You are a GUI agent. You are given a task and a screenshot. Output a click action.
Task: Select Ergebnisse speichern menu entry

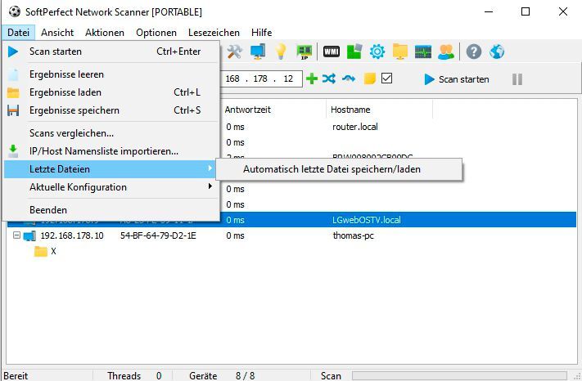[111, 110]
